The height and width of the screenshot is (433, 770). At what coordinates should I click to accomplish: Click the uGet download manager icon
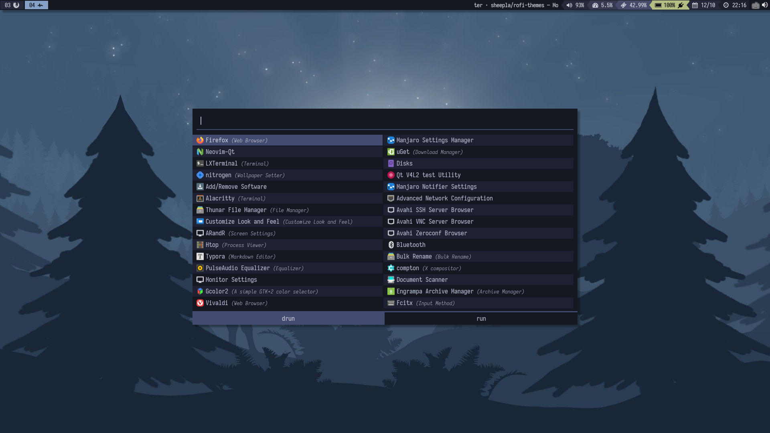click(x=391, y=152)
